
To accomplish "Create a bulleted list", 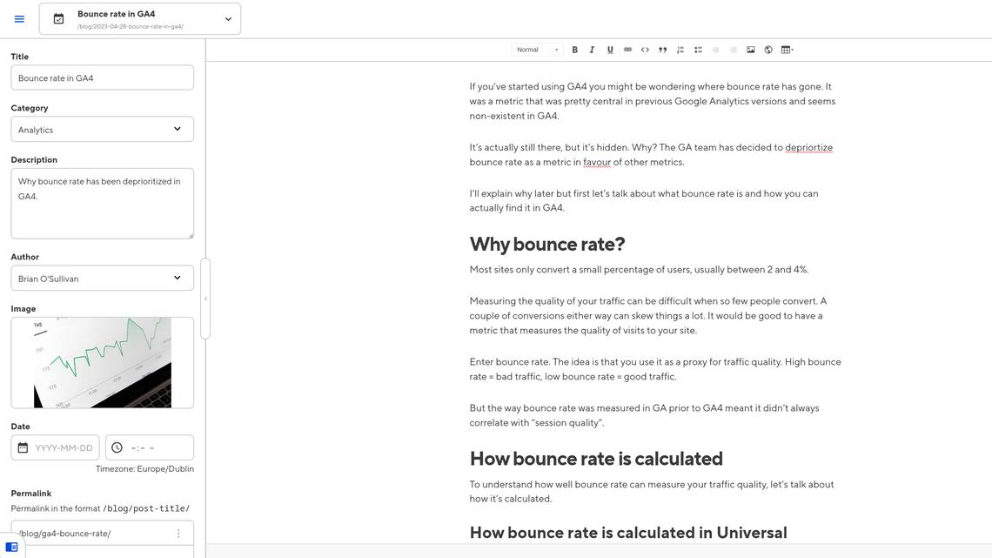I will tap(698, 50).
